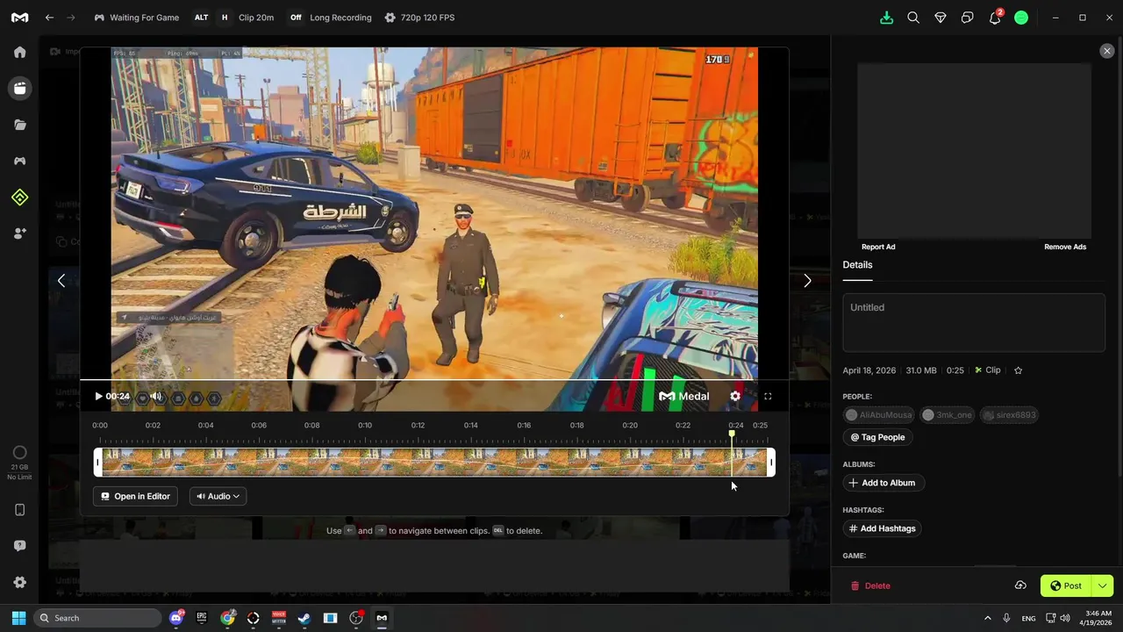The width and height of the screenshot is (1123, 632).
Task: Open the search magnifier in top bar
Action: [913, 18]
